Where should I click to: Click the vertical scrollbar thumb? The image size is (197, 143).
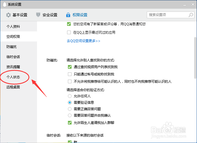click(195, 58)
